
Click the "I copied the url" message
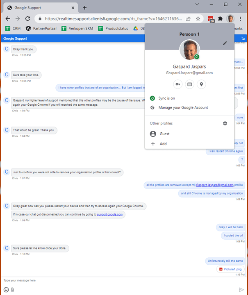point(233,236)
